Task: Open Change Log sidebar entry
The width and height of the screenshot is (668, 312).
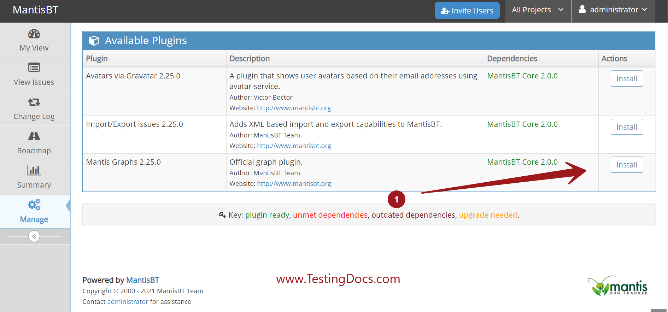Action: coord(34,116)
